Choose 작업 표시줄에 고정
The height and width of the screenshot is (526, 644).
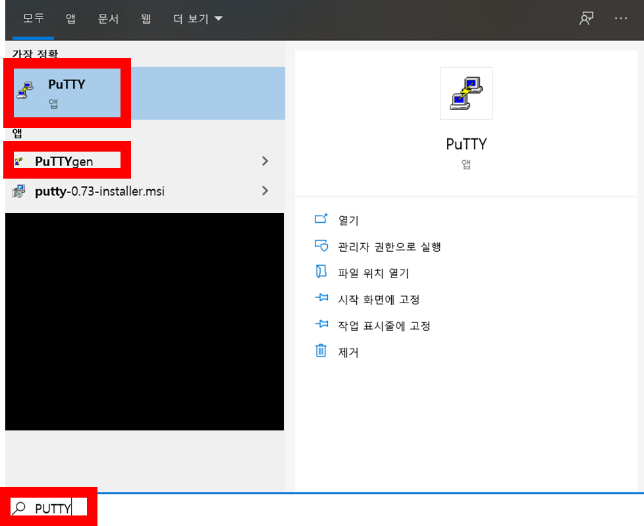point(384,326)
